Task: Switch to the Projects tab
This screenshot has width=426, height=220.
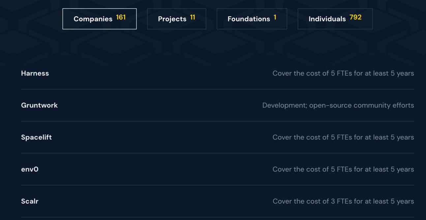Action: click(176, 19)
